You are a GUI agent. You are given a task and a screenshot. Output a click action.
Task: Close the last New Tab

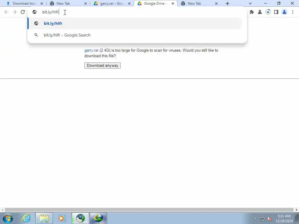[216, 3]
